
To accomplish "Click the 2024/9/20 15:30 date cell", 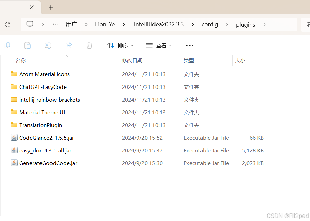I will 142,163.
